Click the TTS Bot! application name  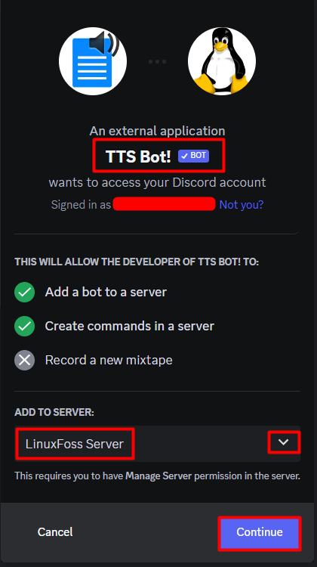pos(138,156)
